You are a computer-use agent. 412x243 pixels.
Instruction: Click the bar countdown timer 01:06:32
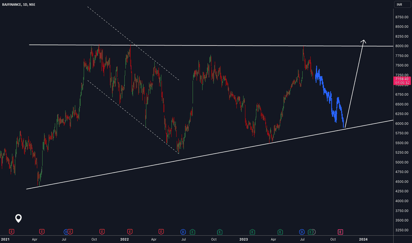click(402, 83)
